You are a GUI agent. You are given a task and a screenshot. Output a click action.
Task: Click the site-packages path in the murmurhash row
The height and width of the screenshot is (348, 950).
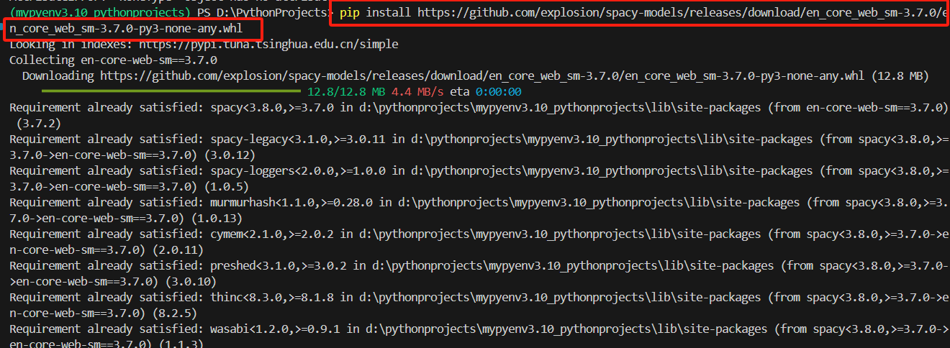click(x=600, y=203)
